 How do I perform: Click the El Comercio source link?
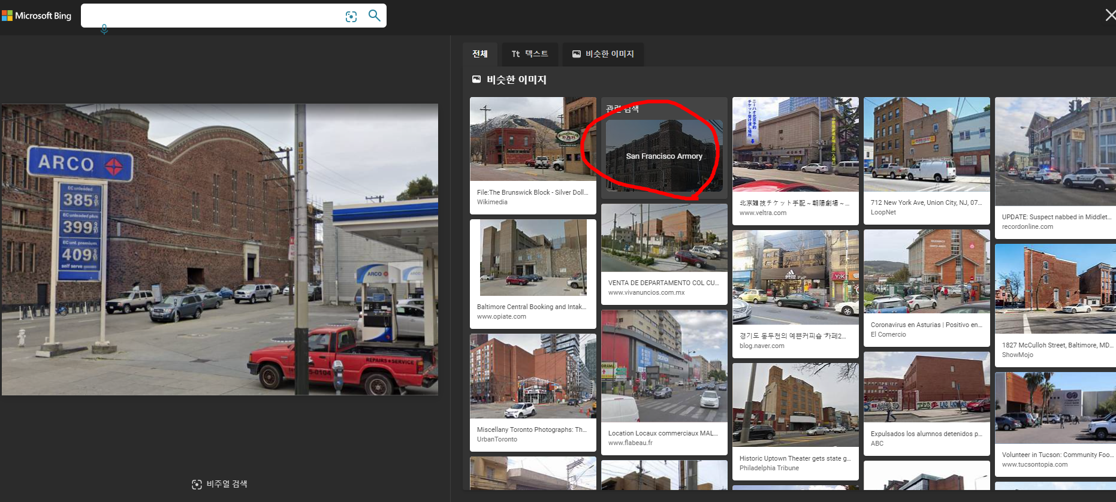pyautogui.click(x=888, y=335)
